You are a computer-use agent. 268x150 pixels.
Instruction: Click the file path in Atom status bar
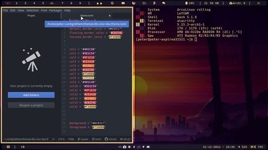point(26,139)
